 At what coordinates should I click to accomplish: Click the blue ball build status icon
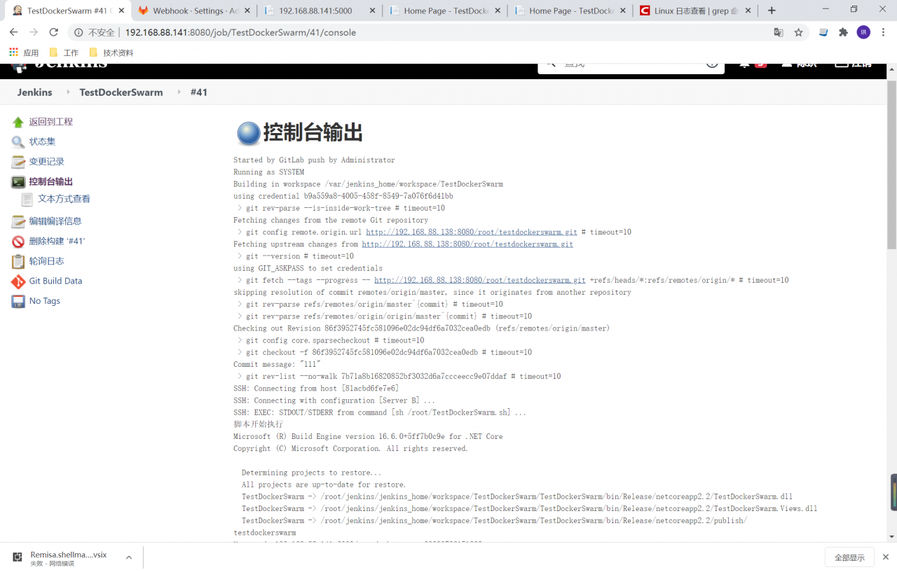point(249,132)
